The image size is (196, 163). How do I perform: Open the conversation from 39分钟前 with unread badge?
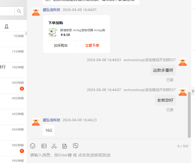[x=13, y=86]
